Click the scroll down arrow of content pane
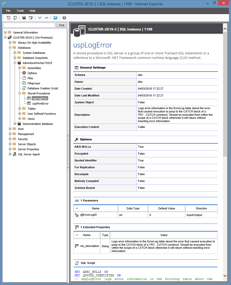 click(225, 276)
